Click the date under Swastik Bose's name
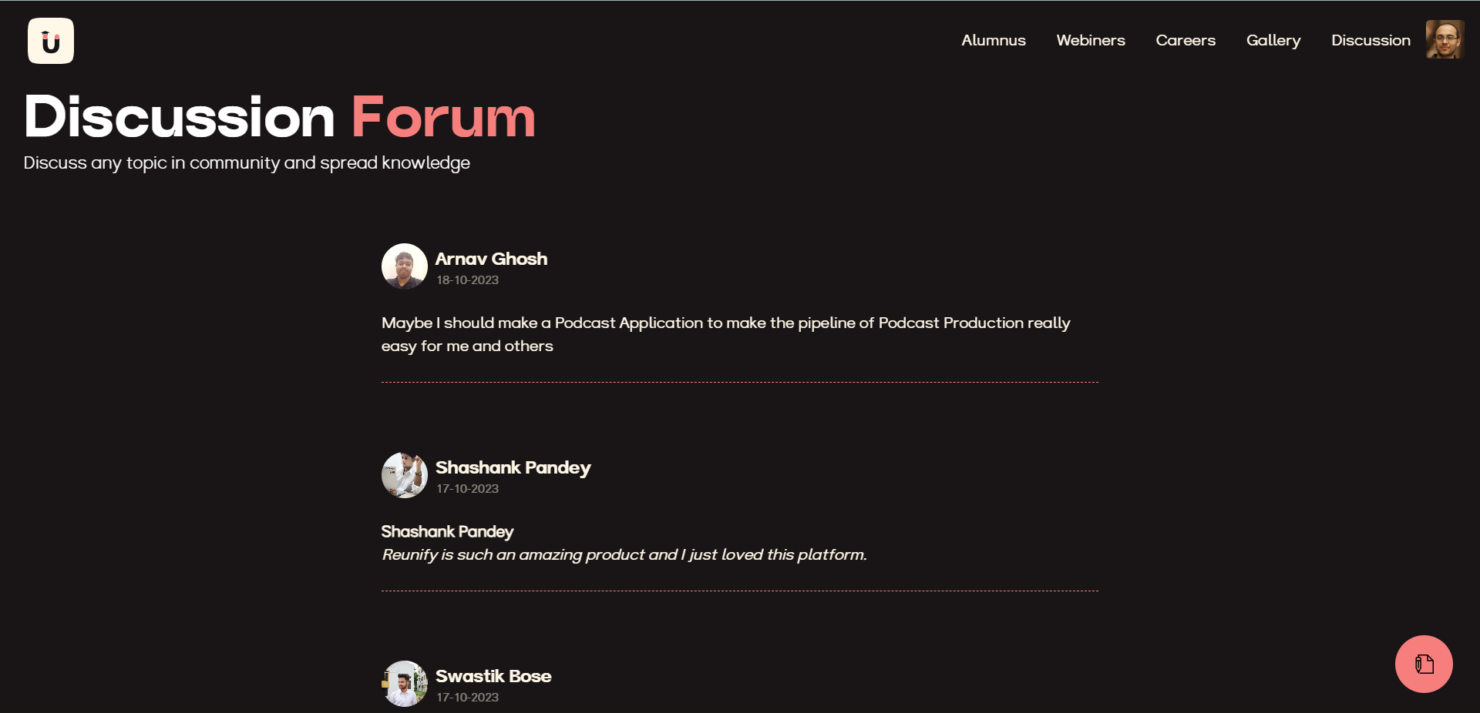 tap(467, 698)
